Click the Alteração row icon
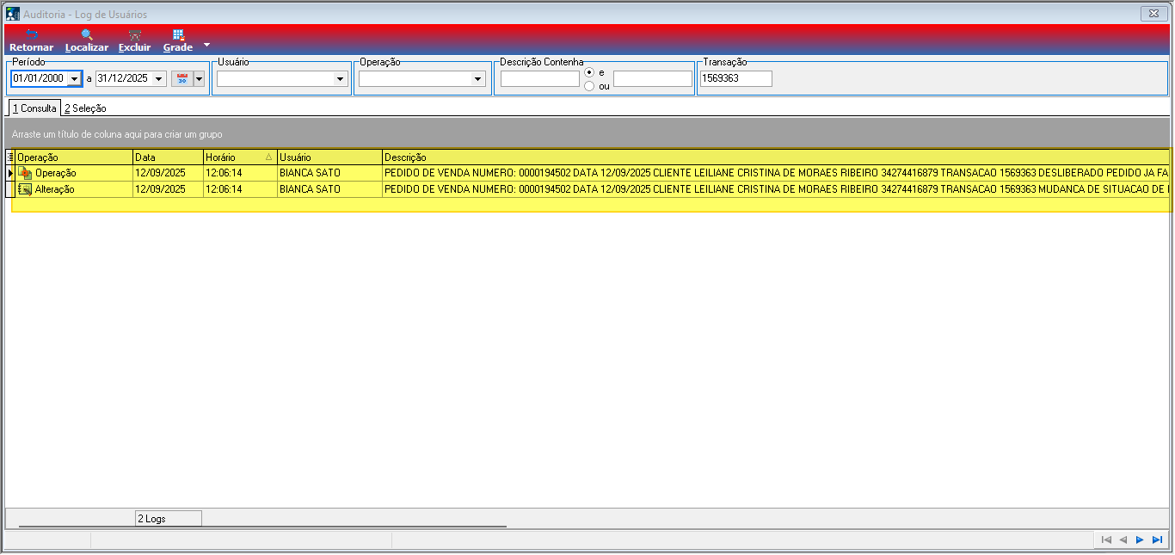The height and width of the screenshot is (555, 1175). click(x=25, y=189)
